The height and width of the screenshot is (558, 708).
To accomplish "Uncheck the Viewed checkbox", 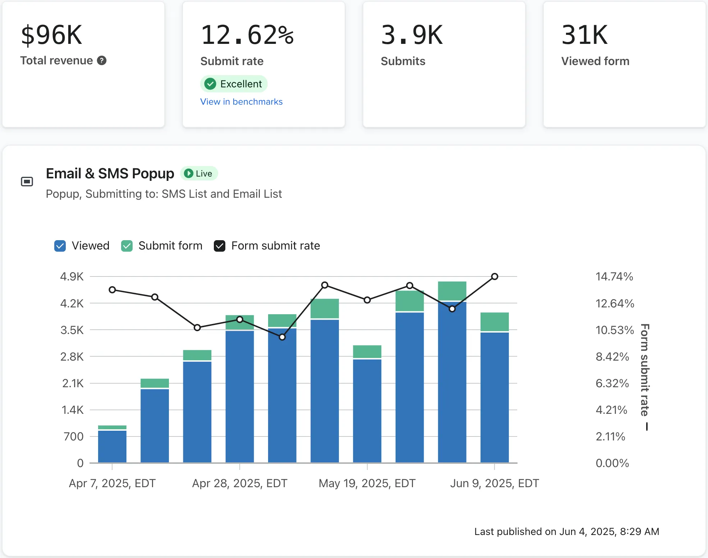I will [60, 246].
